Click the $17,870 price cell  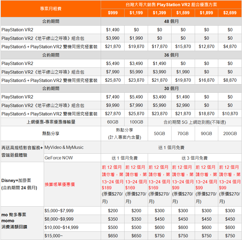[x=159, y=47]
